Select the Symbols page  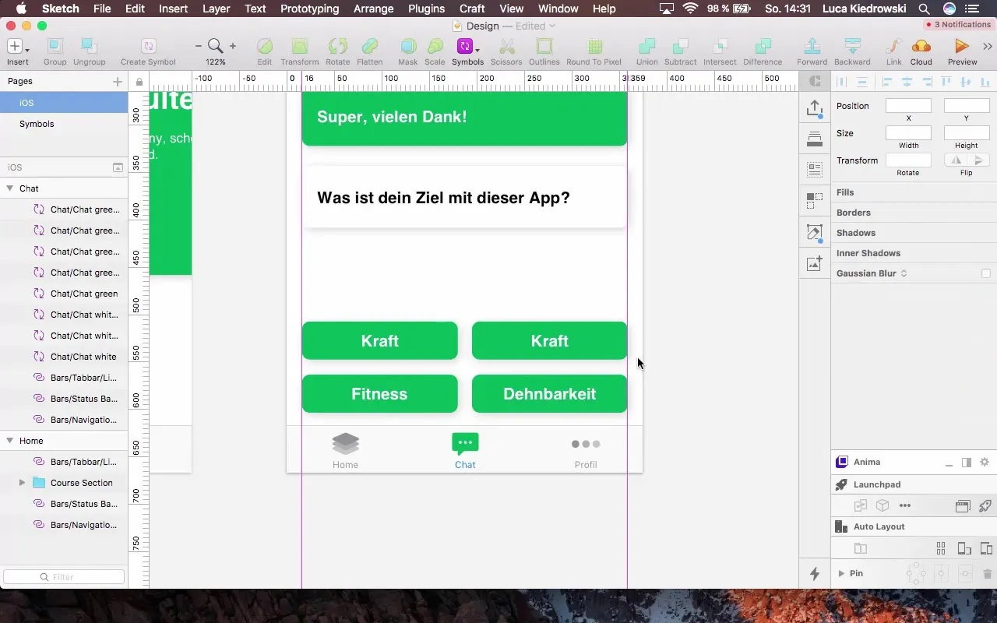[x=64, y=124]
